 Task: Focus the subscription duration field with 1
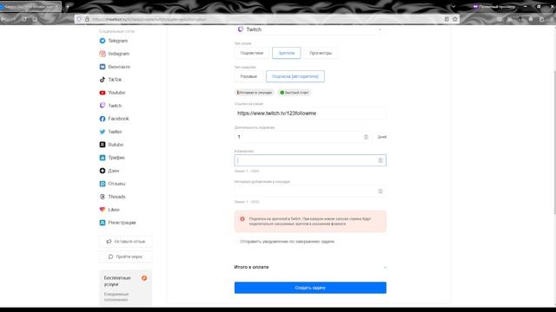pos(302,137)
